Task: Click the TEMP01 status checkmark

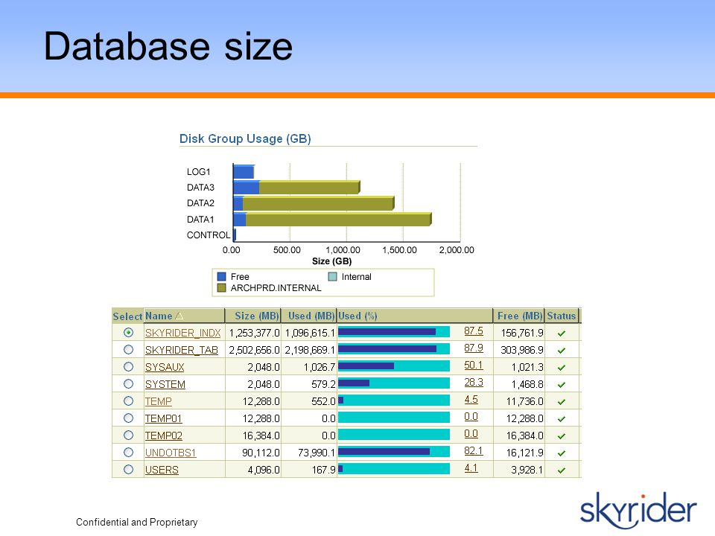Action: pyautogui.click(x=562, y=419)
